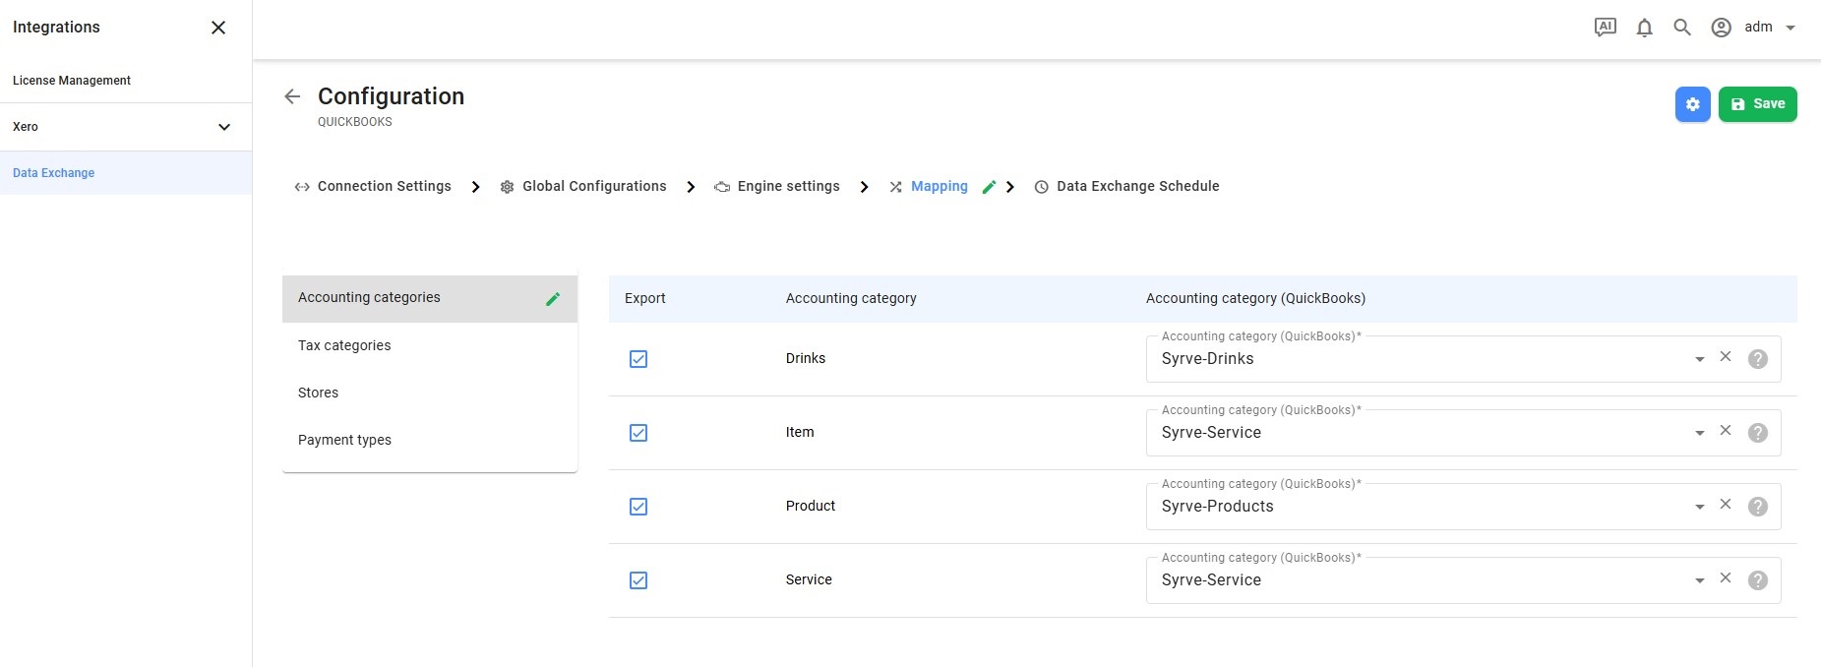The height and width of the screenshot is (667, 1821).
Task: Open help icon for Item row
Action: tap(1757, 433)
